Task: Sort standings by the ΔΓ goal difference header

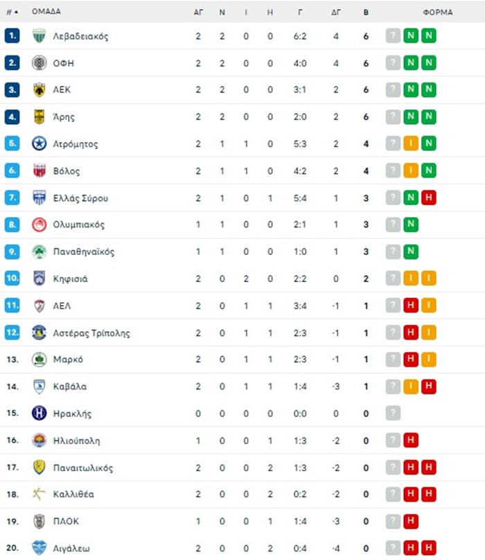Action: click(336, 12)
